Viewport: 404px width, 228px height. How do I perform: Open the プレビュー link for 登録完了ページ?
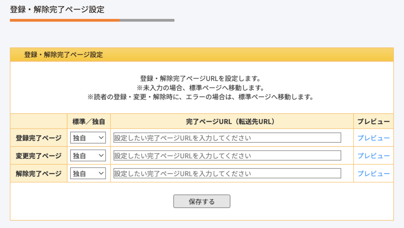click(x=373, y=138)
